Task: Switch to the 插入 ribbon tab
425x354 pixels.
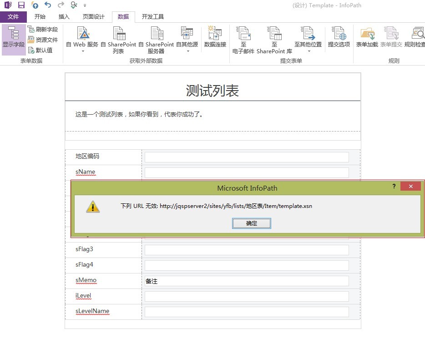Action: click(64, 17)
